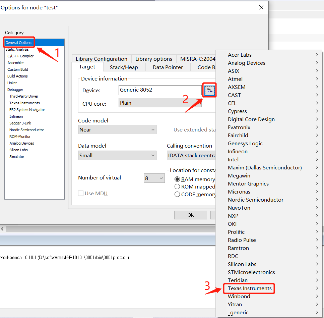
Task: Open Texas Instruments vendor submenu
Action: 269,288
